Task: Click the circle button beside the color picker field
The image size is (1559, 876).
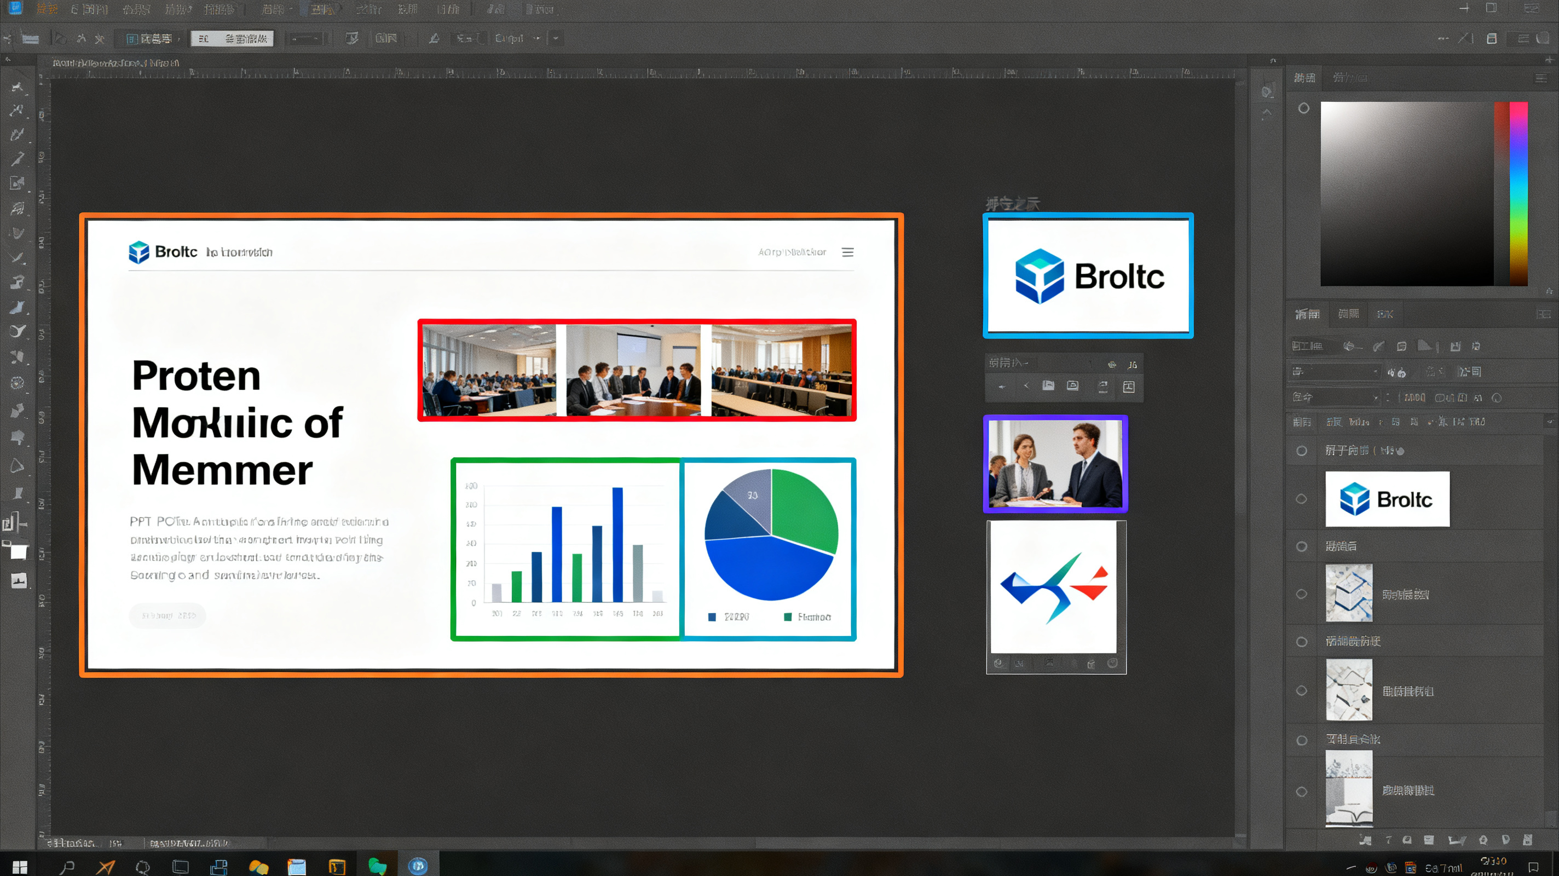Action: pos(1303,108)
